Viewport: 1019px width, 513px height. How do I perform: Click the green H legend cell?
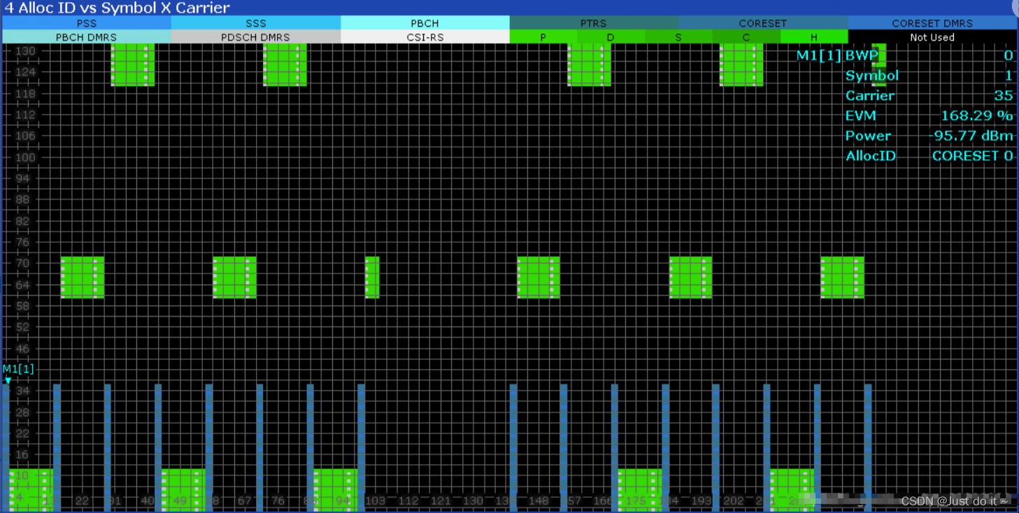pyautogui.click(x=814, y=37)
